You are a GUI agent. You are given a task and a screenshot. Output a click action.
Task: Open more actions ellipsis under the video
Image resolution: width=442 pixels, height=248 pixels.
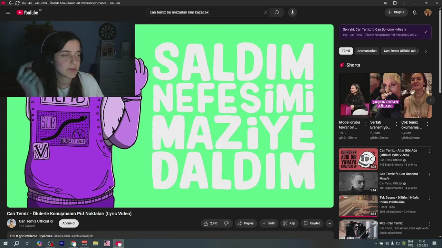pyautogui.click(x=329, y=223)
